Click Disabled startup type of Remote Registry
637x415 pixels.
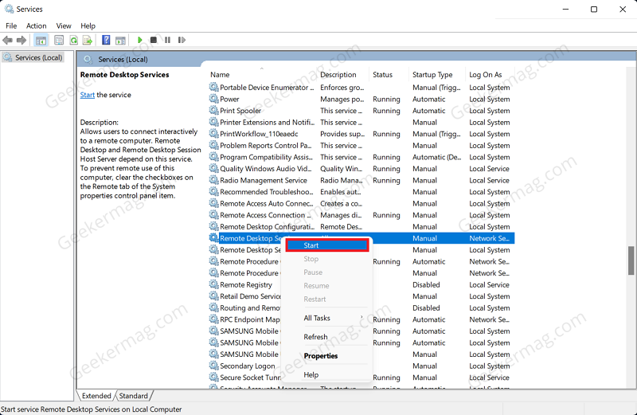coord(426,284)
